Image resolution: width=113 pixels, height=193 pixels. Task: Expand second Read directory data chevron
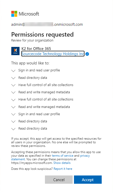13,122
